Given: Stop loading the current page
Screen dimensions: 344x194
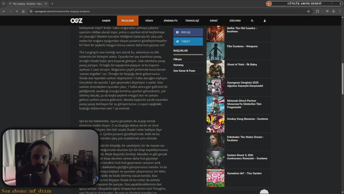Looking at the screenshot, I should (x=17, y=11).
